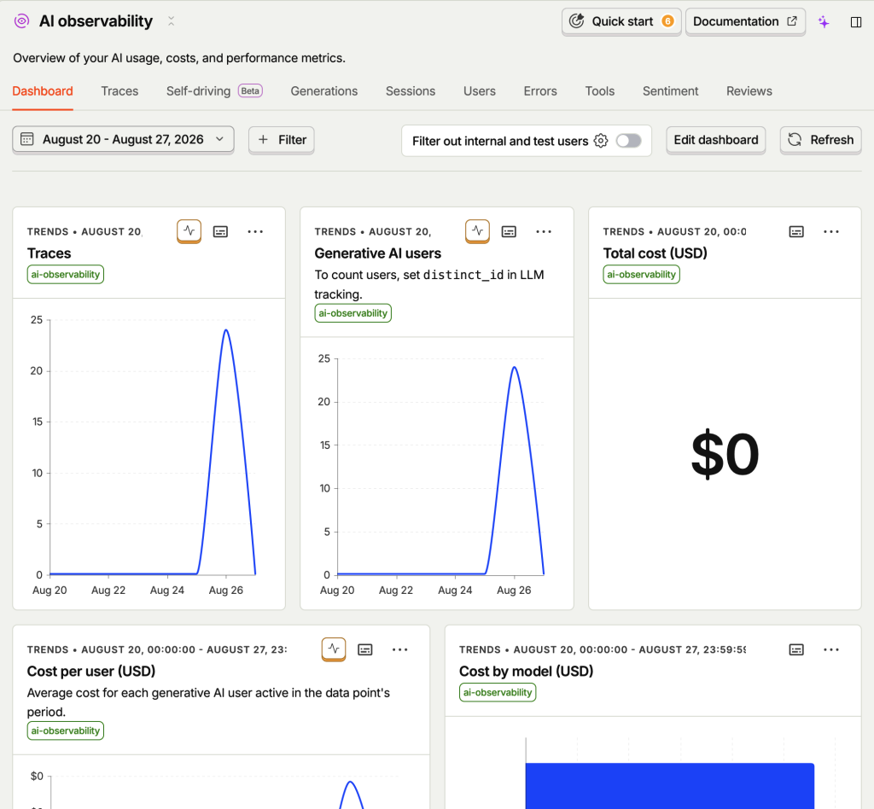Open the Self-driving Beta tab
The height and width of the screenshot is (809, 874).
click(214, 91)
